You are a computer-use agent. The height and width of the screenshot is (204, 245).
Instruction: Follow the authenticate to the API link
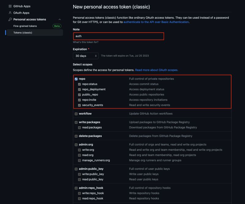coord(156,22)
